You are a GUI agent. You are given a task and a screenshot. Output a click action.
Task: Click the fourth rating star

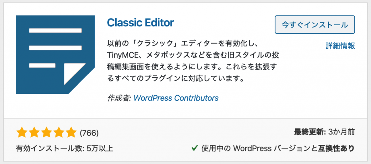[x=59, y=133]
